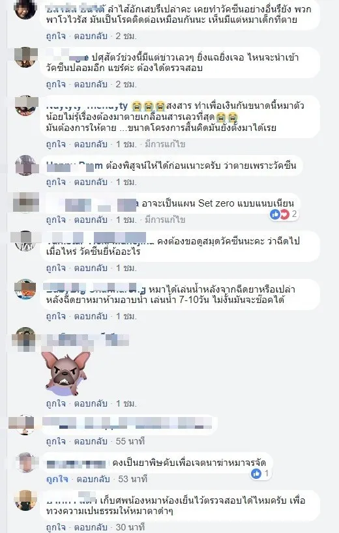The image size is (339, 533).
Task: Click heart reaction icon on Set zero comment
Action: coord(284,214)
